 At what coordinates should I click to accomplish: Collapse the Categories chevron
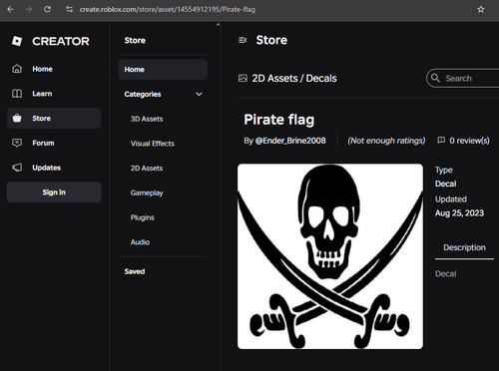199,94
